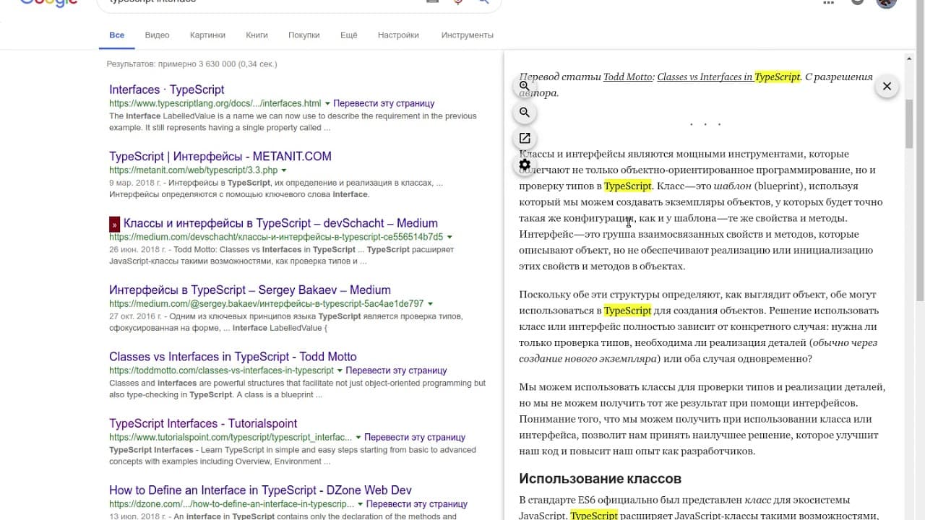Viewport: 925px width, 520px height.
Task: Open Интерфейсы в TypeScript Sergey Bakaev result
Action: point(250,290)
